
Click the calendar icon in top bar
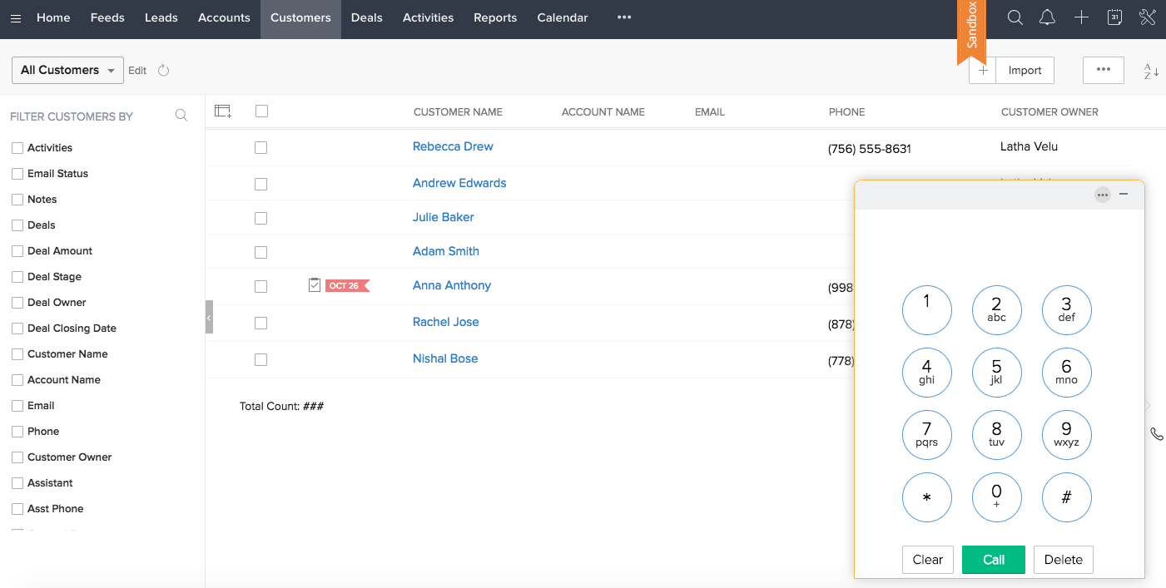pyautogui.click(x=1114, y=17)
